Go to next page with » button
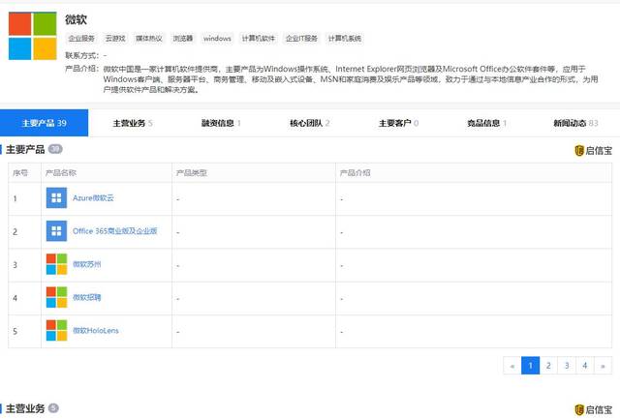Screen dimensions: 620x419 pos(603,366)
